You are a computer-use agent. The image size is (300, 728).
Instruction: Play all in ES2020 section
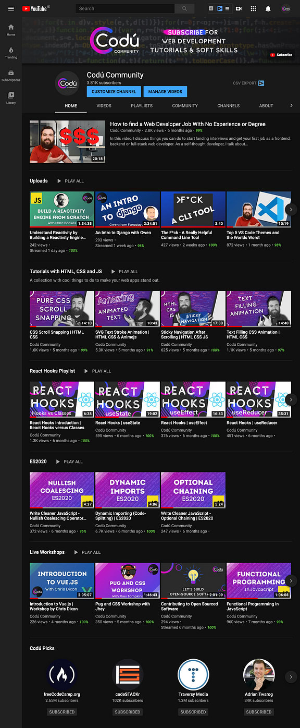(x=69, y=462)
